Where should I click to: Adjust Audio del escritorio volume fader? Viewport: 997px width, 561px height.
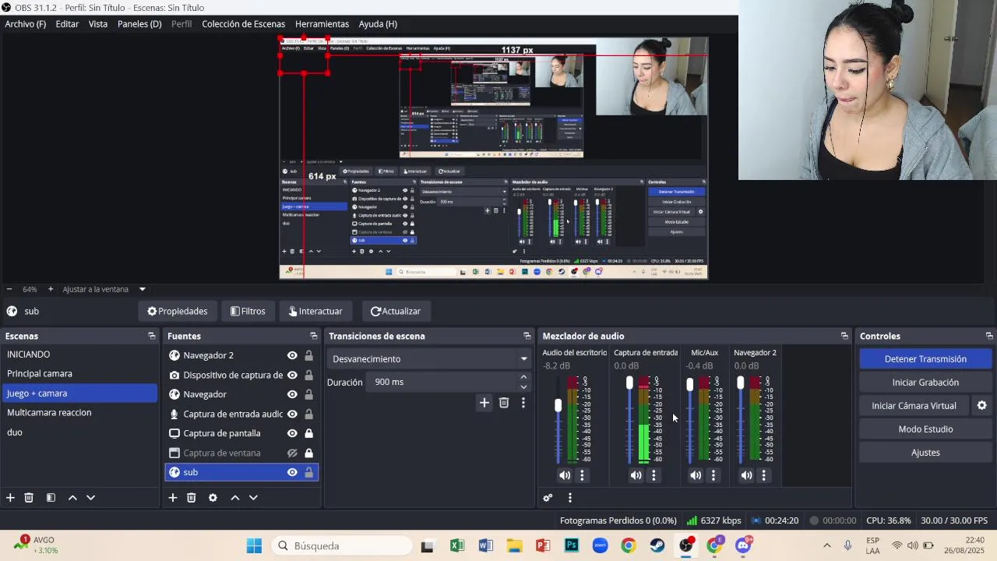(558, 406)
